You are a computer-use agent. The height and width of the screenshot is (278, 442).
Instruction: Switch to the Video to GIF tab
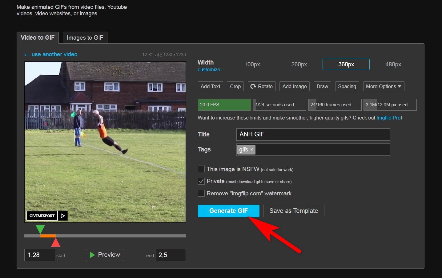click(38, 37)
